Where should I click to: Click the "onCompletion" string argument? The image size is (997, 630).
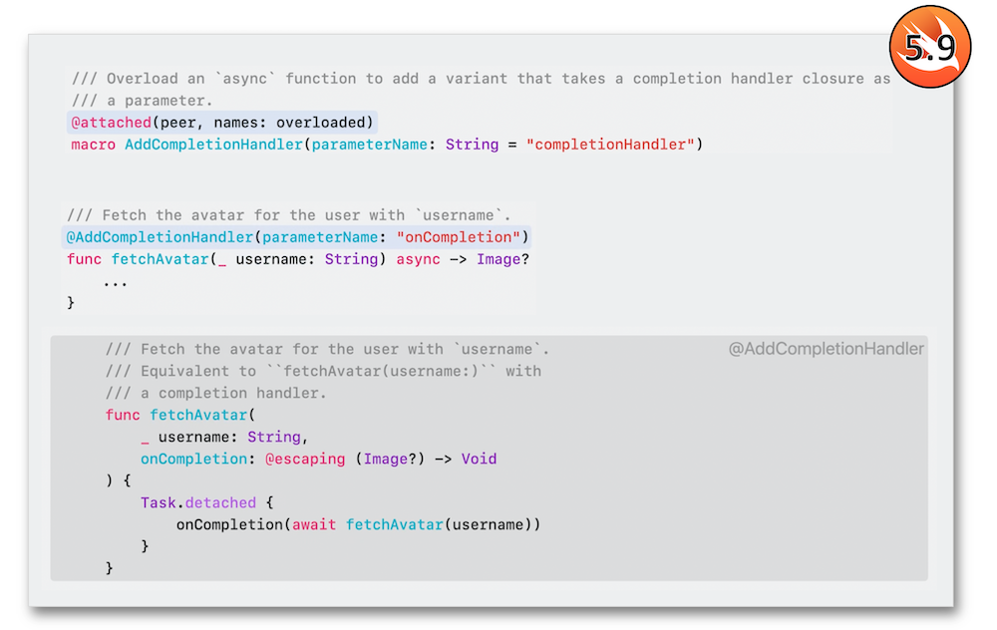click(458, 237)
